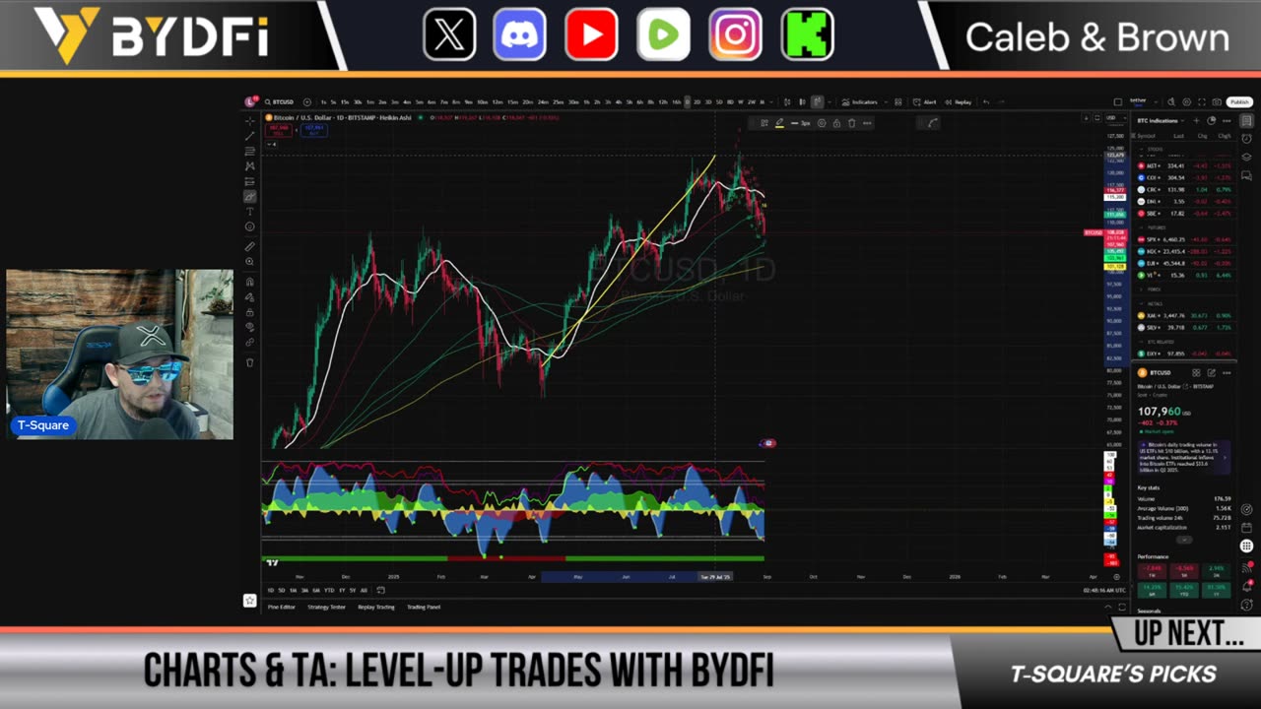Hide all drawings with eye icon

250,327
